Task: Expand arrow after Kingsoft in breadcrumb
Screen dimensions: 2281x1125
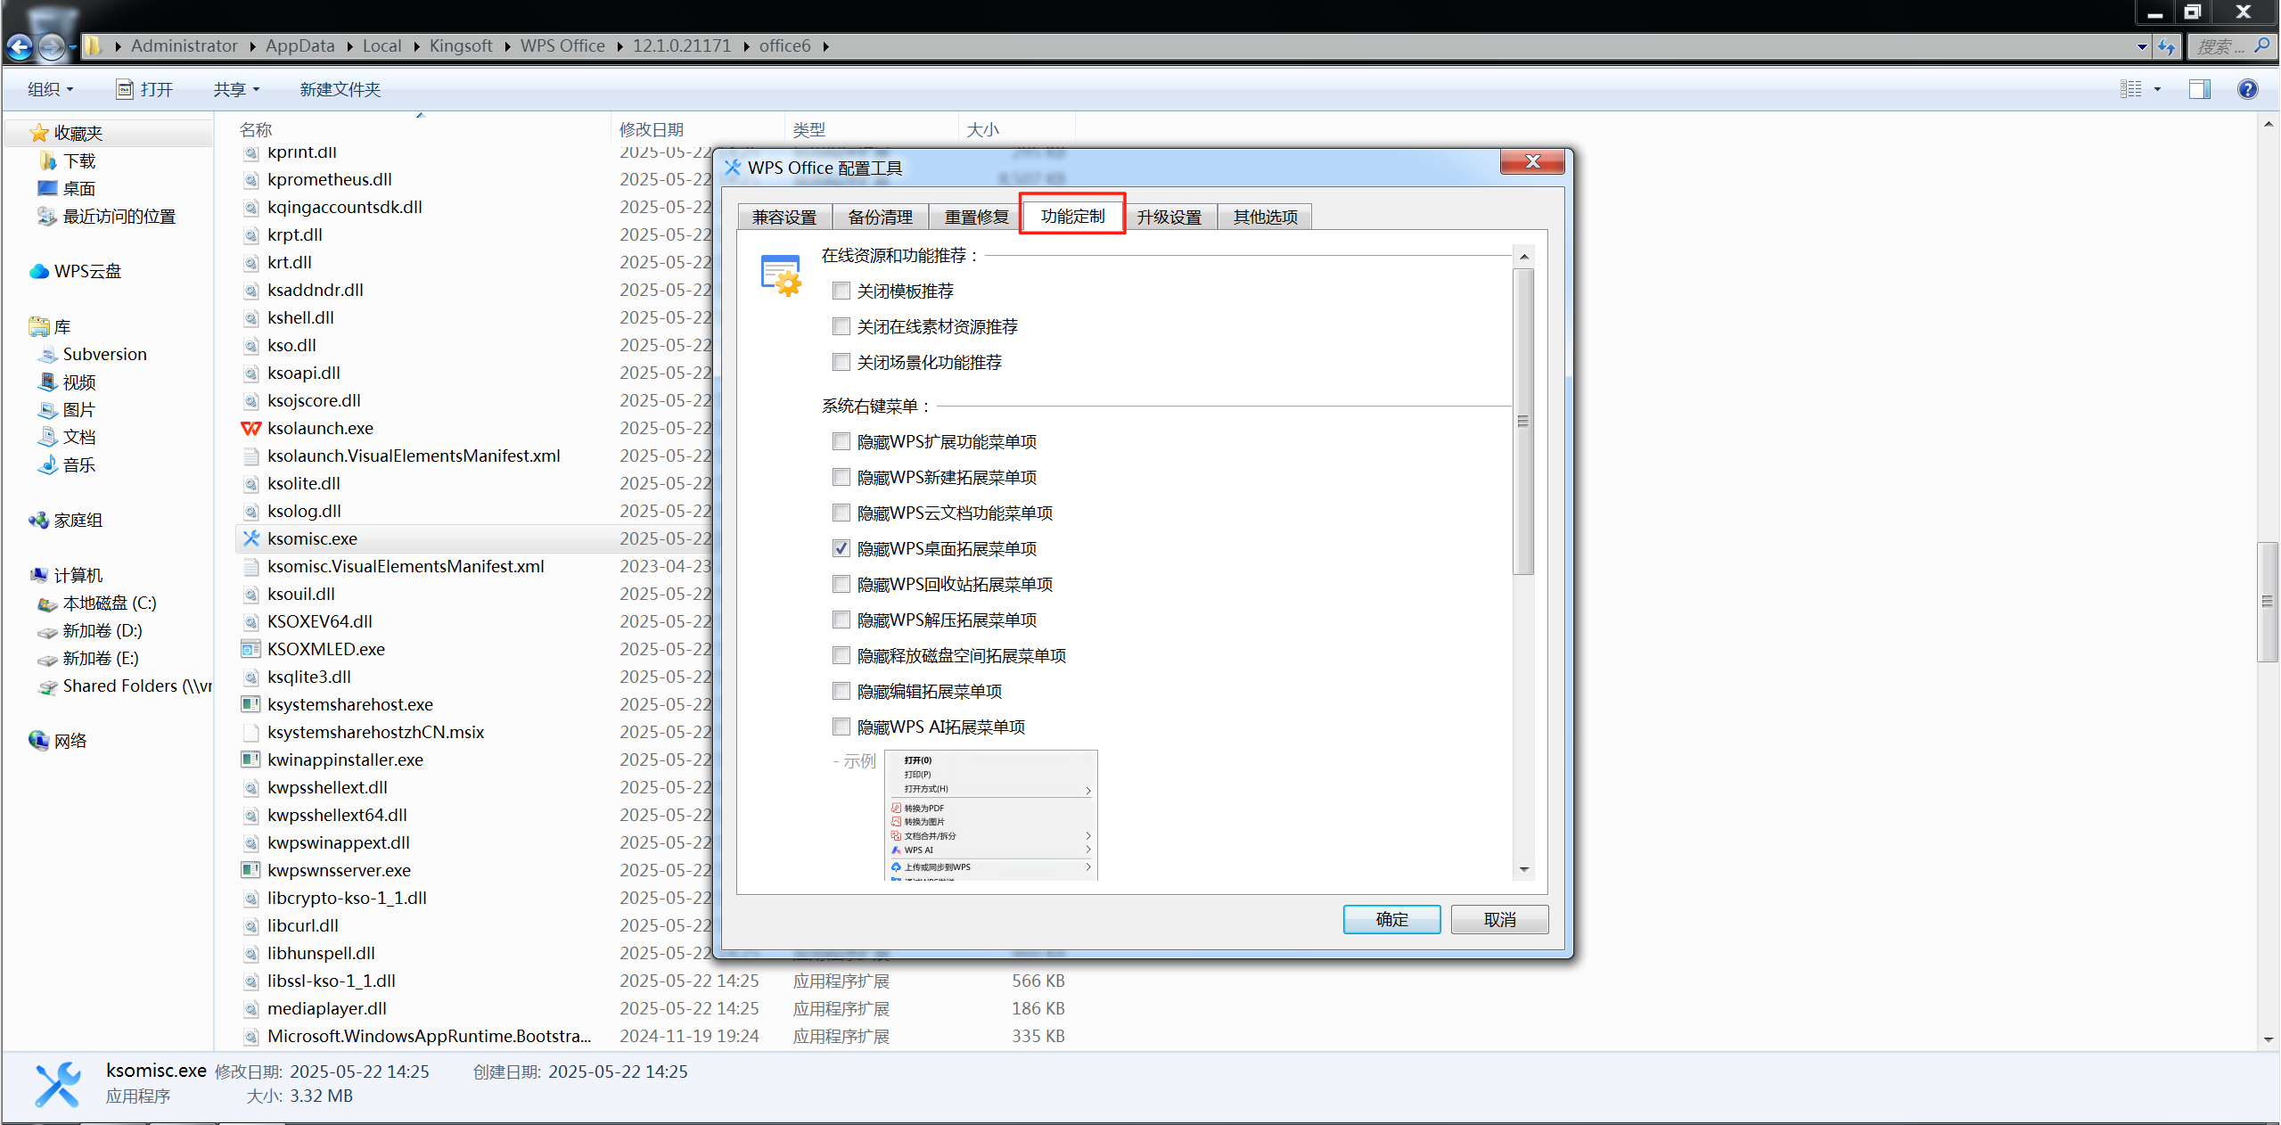Action: (x=507, y=46)
